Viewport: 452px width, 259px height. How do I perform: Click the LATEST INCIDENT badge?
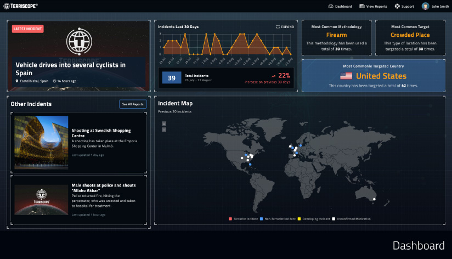(27, 29)
